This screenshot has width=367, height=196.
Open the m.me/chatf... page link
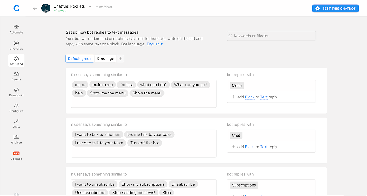[x=105, y=7]
